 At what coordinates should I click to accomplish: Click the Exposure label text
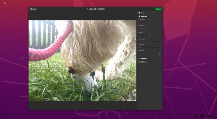[x=142, y=19]
